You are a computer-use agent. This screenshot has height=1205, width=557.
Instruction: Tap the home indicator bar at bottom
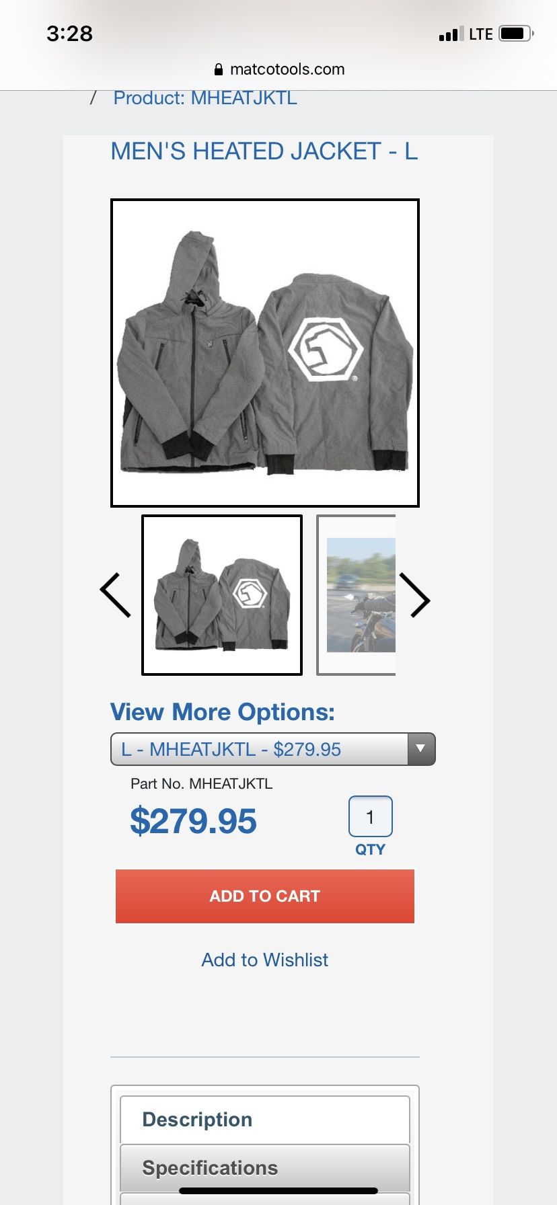point(278,1191)
